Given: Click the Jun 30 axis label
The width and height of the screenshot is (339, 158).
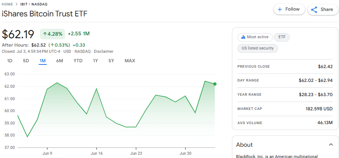Looking at the screenshot, I should click(x=186, y=154).
